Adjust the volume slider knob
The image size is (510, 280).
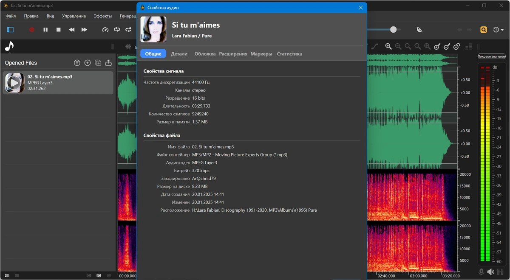coord(393,29)
